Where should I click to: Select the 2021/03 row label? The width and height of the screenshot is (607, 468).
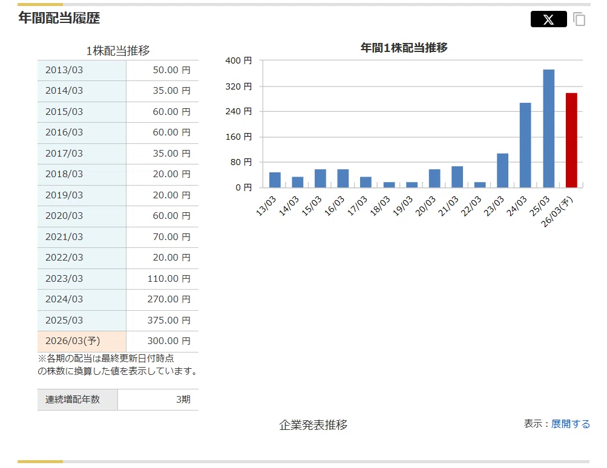(x=82, y=237)
